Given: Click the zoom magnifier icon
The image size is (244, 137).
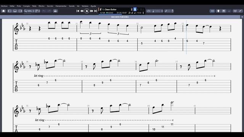Looking at the screenshot, I should (26, 11).
